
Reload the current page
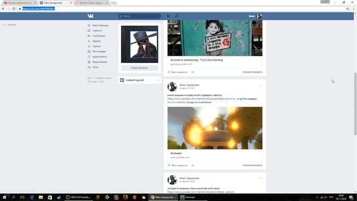(x=13, y=9)
